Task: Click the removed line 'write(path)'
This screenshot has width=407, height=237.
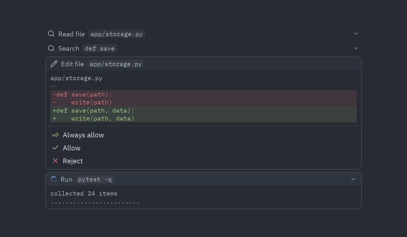Action: 203,102
